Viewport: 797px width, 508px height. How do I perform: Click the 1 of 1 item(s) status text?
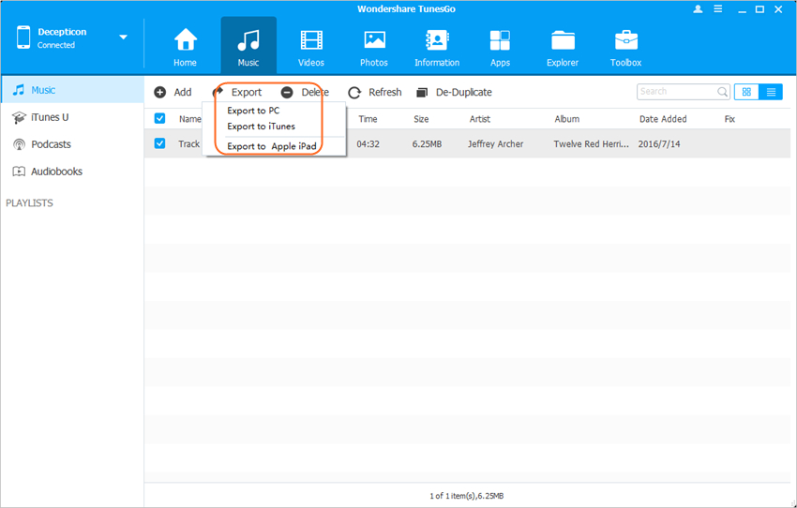467,496
